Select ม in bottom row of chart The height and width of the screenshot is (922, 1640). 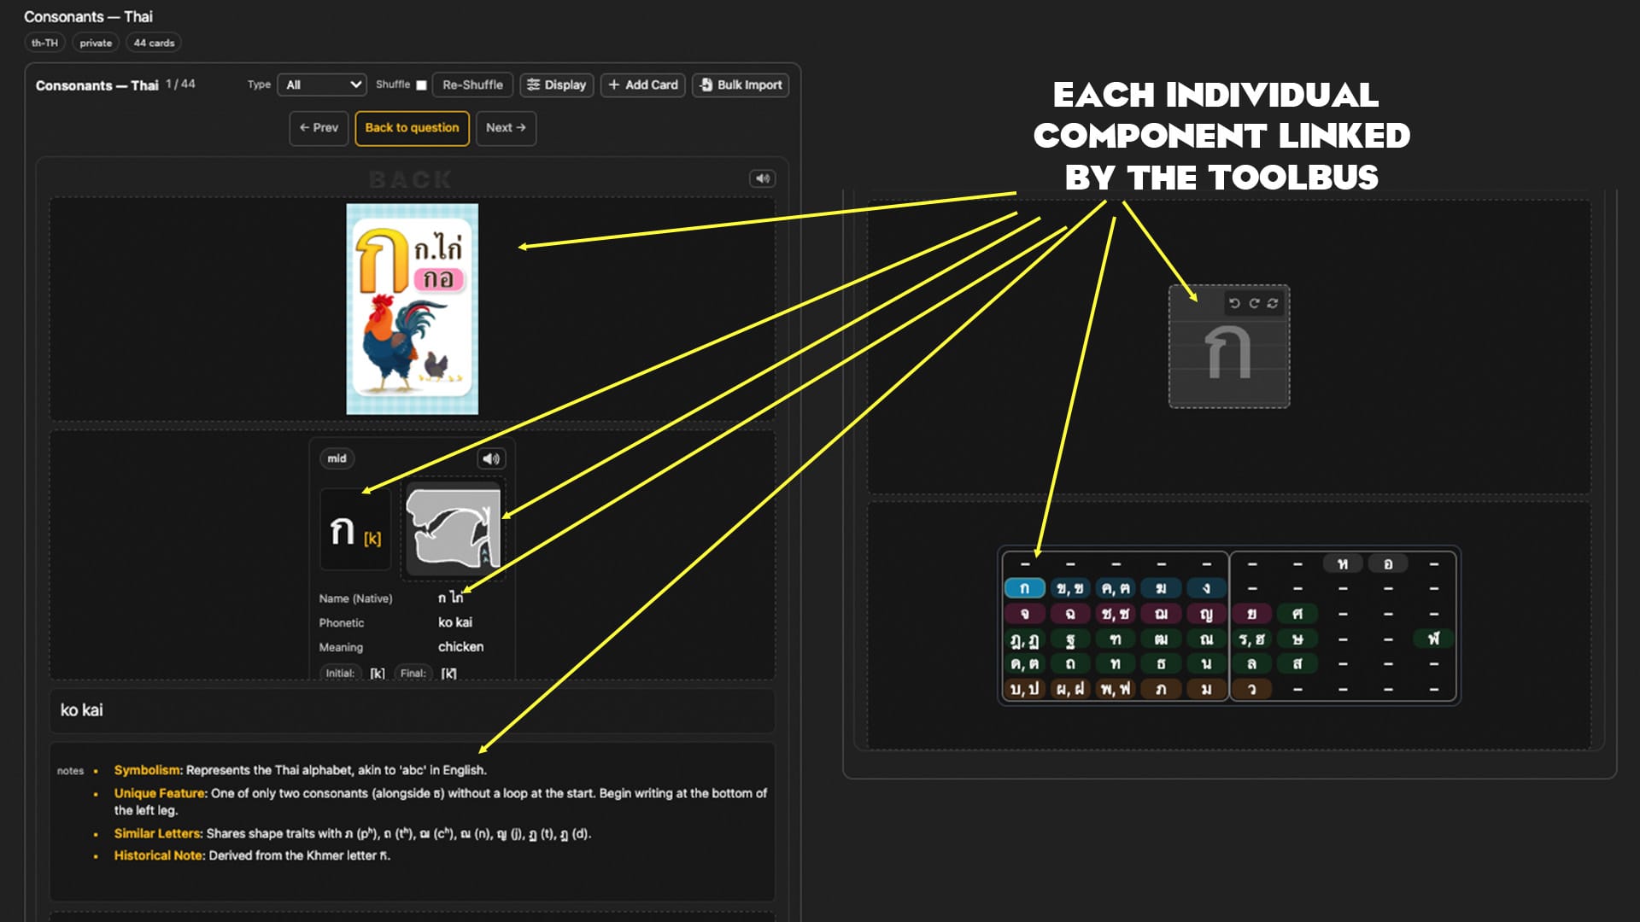(1206, 689)
